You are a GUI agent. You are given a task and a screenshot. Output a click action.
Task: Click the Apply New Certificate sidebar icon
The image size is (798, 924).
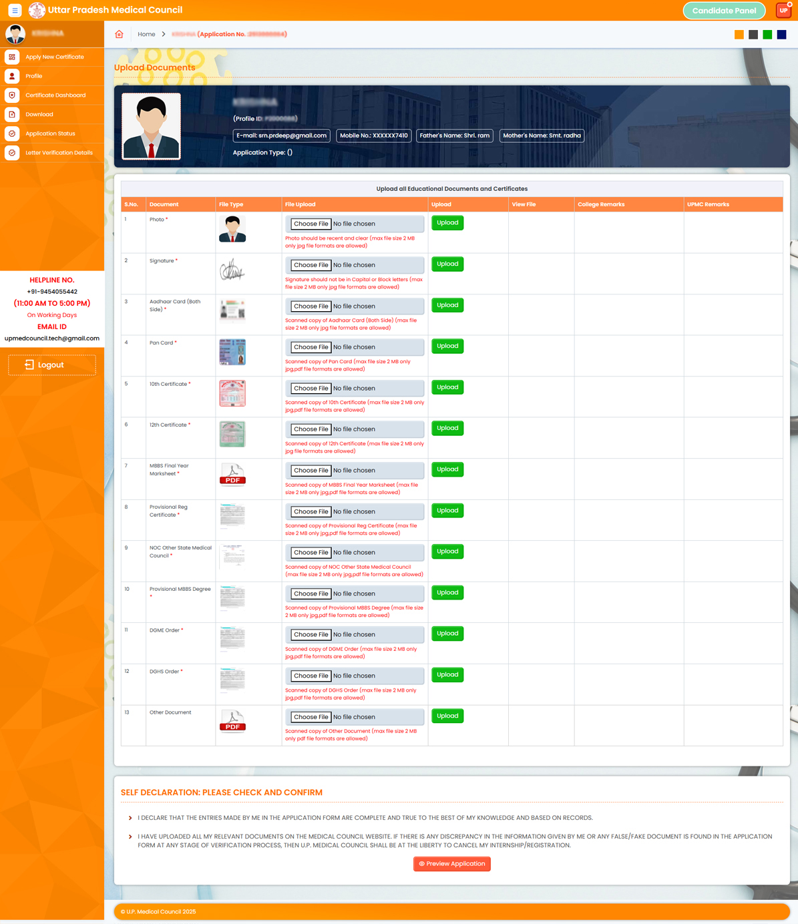point(12,57)
